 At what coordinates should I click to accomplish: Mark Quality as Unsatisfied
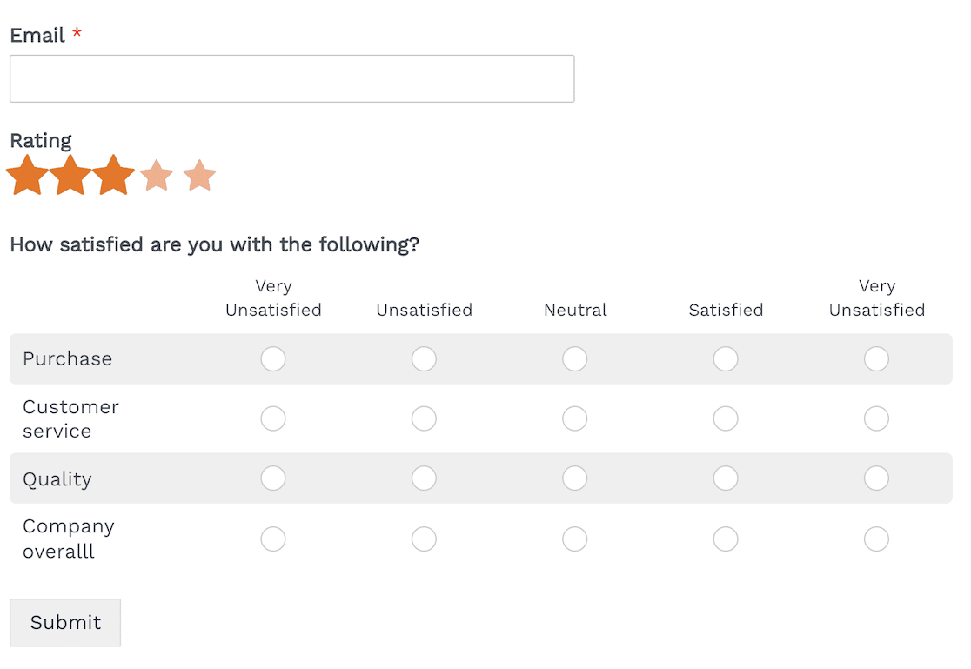(424, 478)
